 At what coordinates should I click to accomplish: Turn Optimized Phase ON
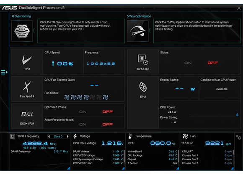tap(83, 111)
